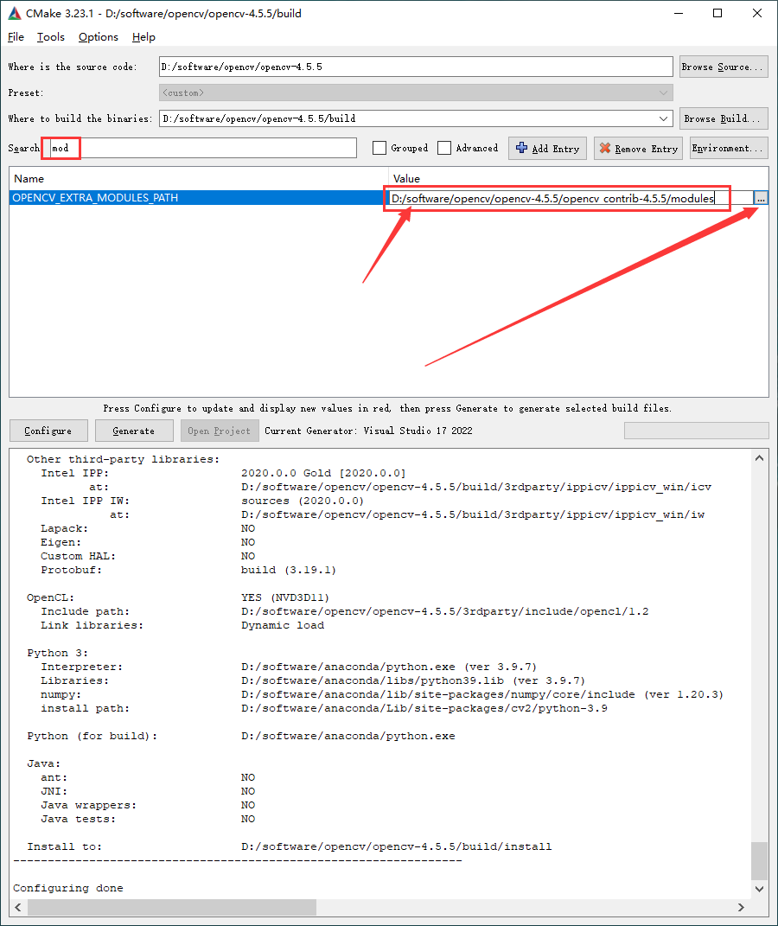Click the log scroll-right arrow
The height and width of the screenshot is (926, 778).
(741, 907)
